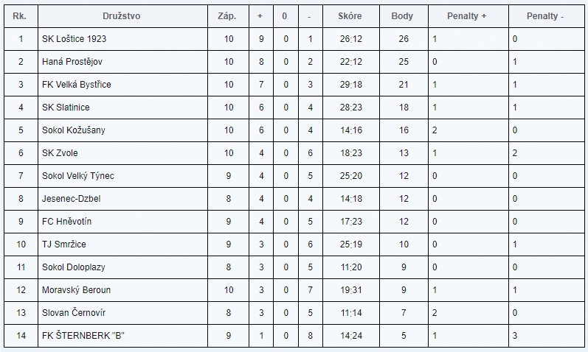Viewport: 588px width, 352px height.
Task: Click the Skóre column header
Action: click(x=350, y=15)
